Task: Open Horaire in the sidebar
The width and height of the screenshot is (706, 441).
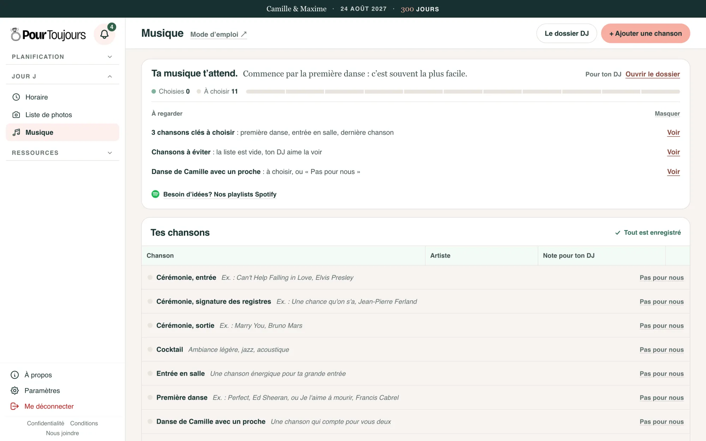Action: [x=62, y=97]
